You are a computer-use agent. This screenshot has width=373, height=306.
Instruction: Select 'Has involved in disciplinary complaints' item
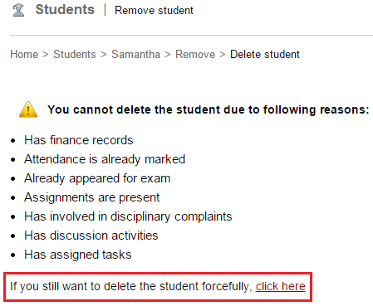click(x=128, y=216)
